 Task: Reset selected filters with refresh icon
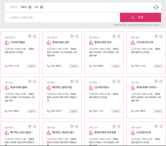tap(156, 7)
